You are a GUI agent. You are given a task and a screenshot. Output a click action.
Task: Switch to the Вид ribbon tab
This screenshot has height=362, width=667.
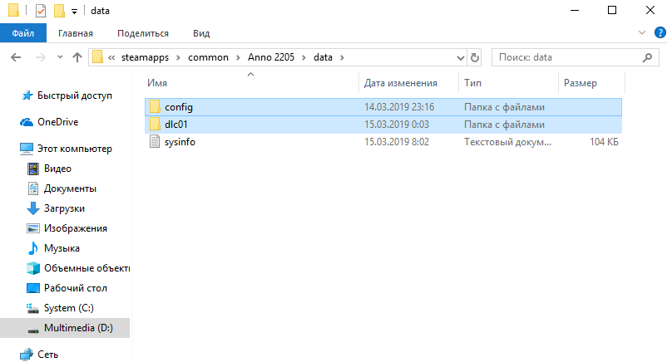click(x=201, y=33)
